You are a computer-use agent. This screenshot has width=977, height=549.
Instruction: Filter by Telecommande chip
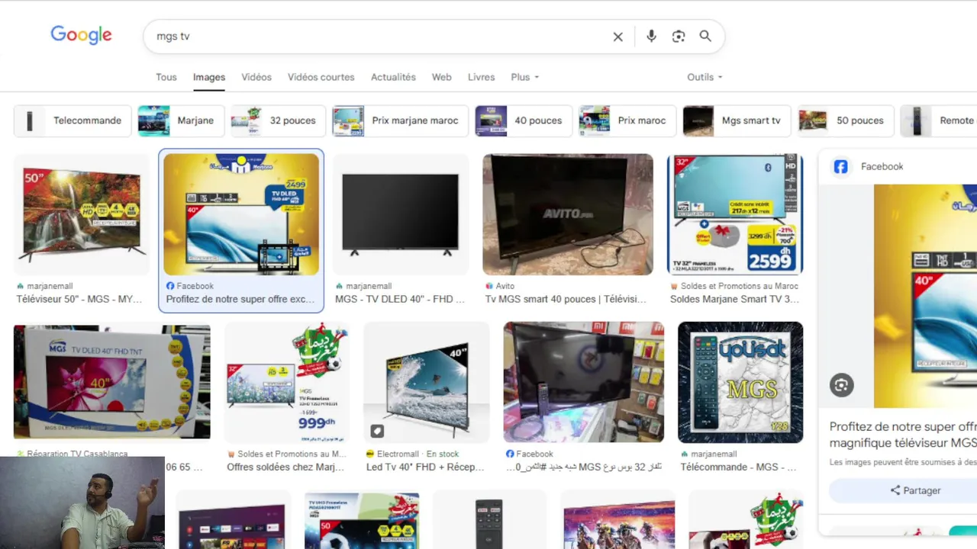click(x=72, y=120)
